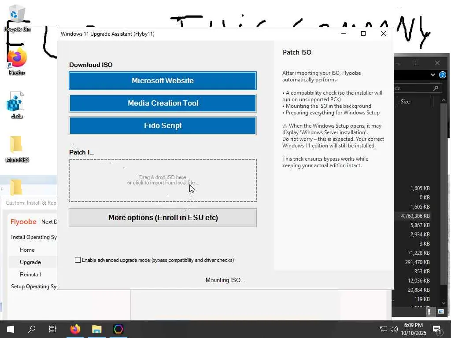Open File Explorer from taskbar
This screenshot has height=338, width=451.
pos(96,329)
